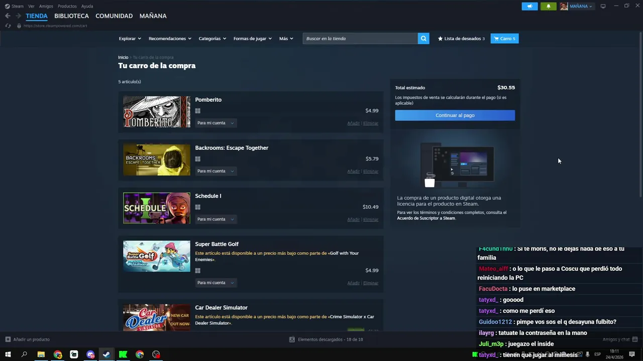Click the Backrooms: Escape Together title
Viewport: 643px width, 361px height.
coord(232,148)
